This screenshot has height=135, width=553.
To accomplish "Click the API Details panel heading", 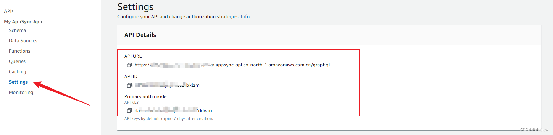I will pyautogui.click(x=140, y=35).
